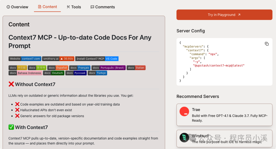This screenshot has width=276, height=149.
Task: Open the Türkçe docs badge
Action: (x=97, y=73)
